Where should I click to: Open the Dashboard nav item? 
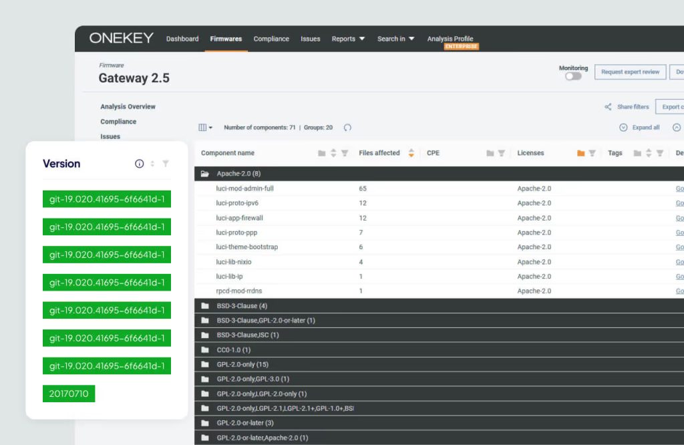click(182, 39)
